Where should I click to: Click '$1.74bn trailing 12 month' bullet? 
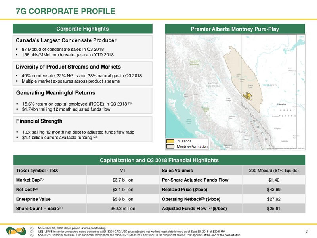[x=66, y=109]
